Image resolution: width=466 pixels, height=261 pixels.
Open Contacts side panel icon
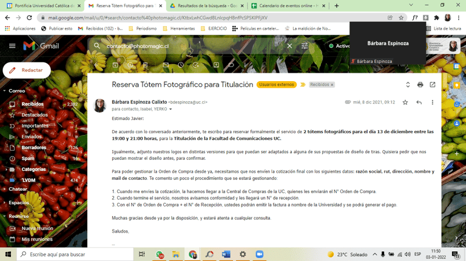click(x=456, y=123)
